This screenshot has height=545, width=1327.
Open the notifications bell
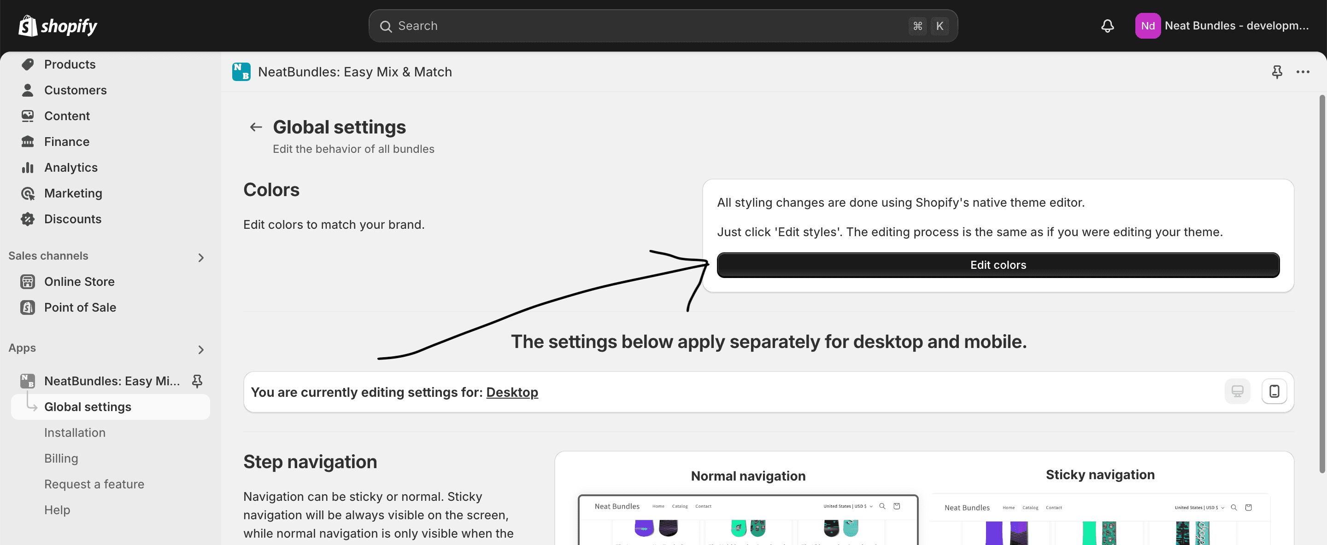point(1108,26)
